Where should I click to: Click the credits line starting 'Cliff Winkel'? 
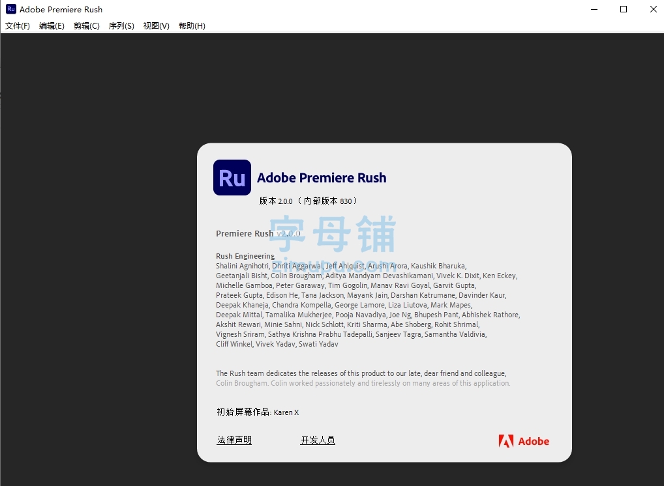[277, 344]
